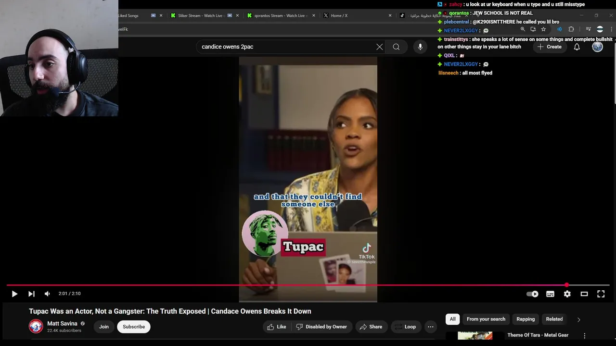Switch to 'Home / X' browser tab
Screen dimensions: 616x346
coord(356,15)
